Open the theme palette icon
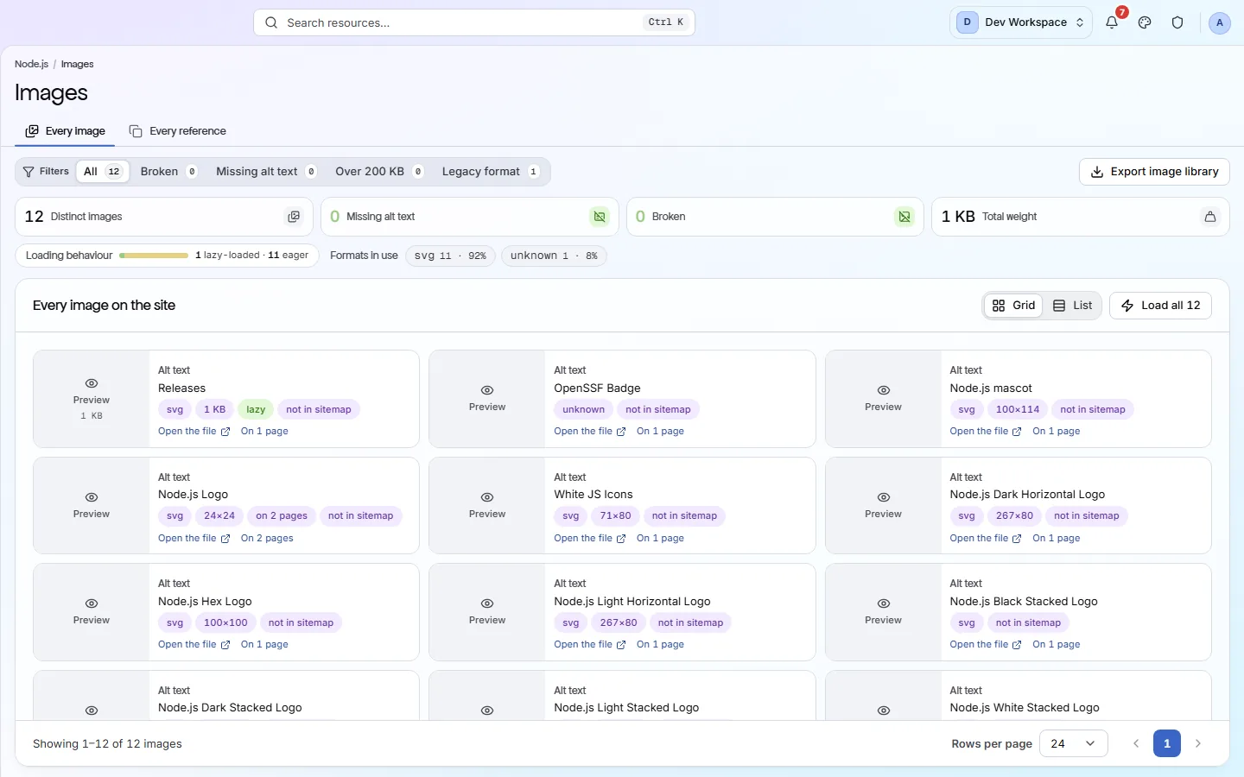Image resolution: width=1244 pixels, height=777 pixels. pyautogui.click(x=1145, y=22)
